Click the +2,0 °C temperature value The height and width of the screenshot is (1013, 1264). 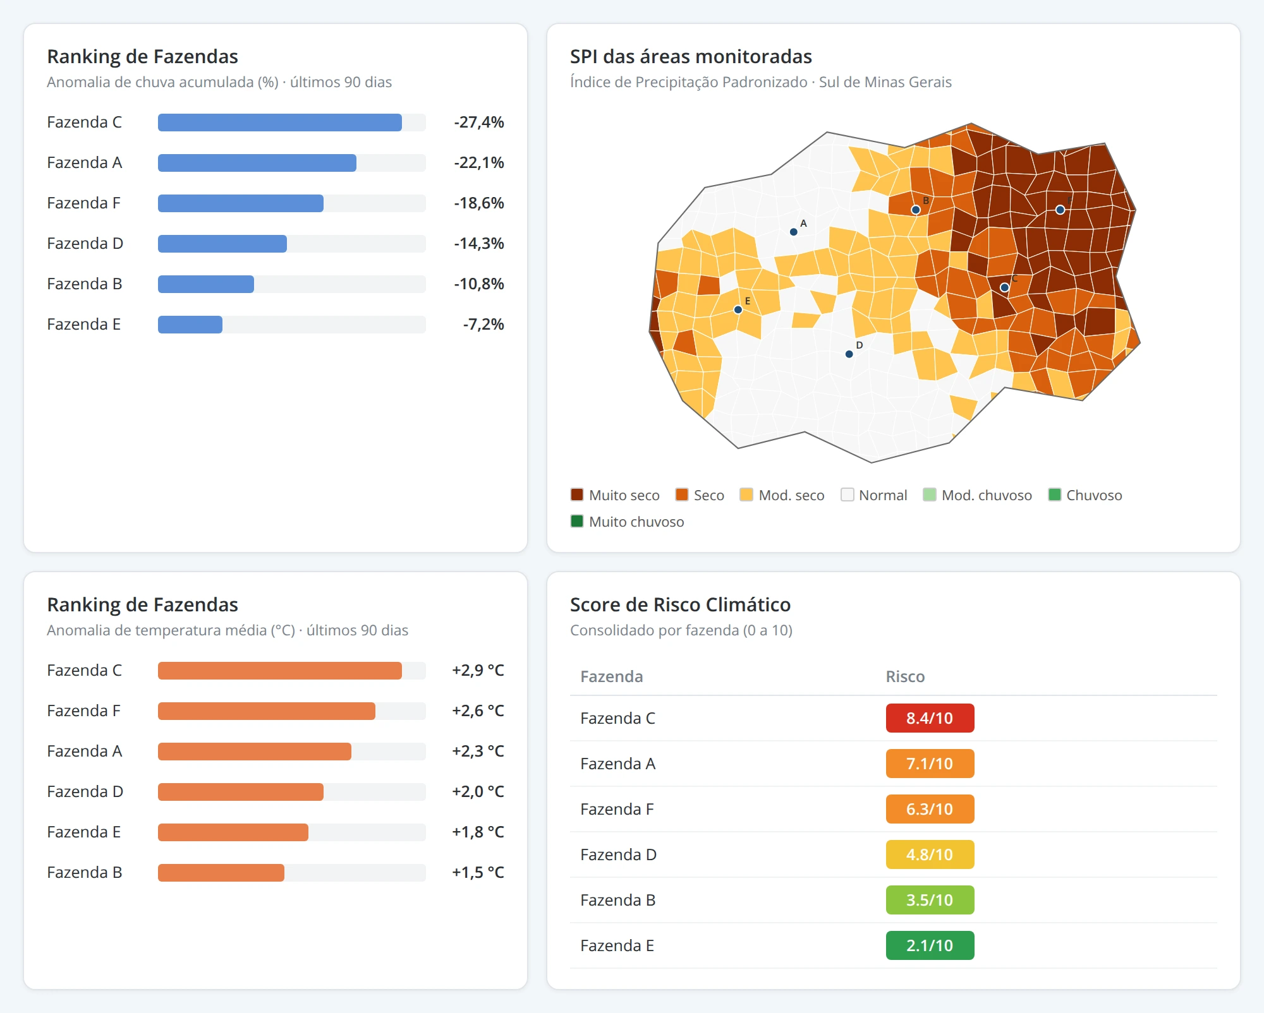click(478, 792)
